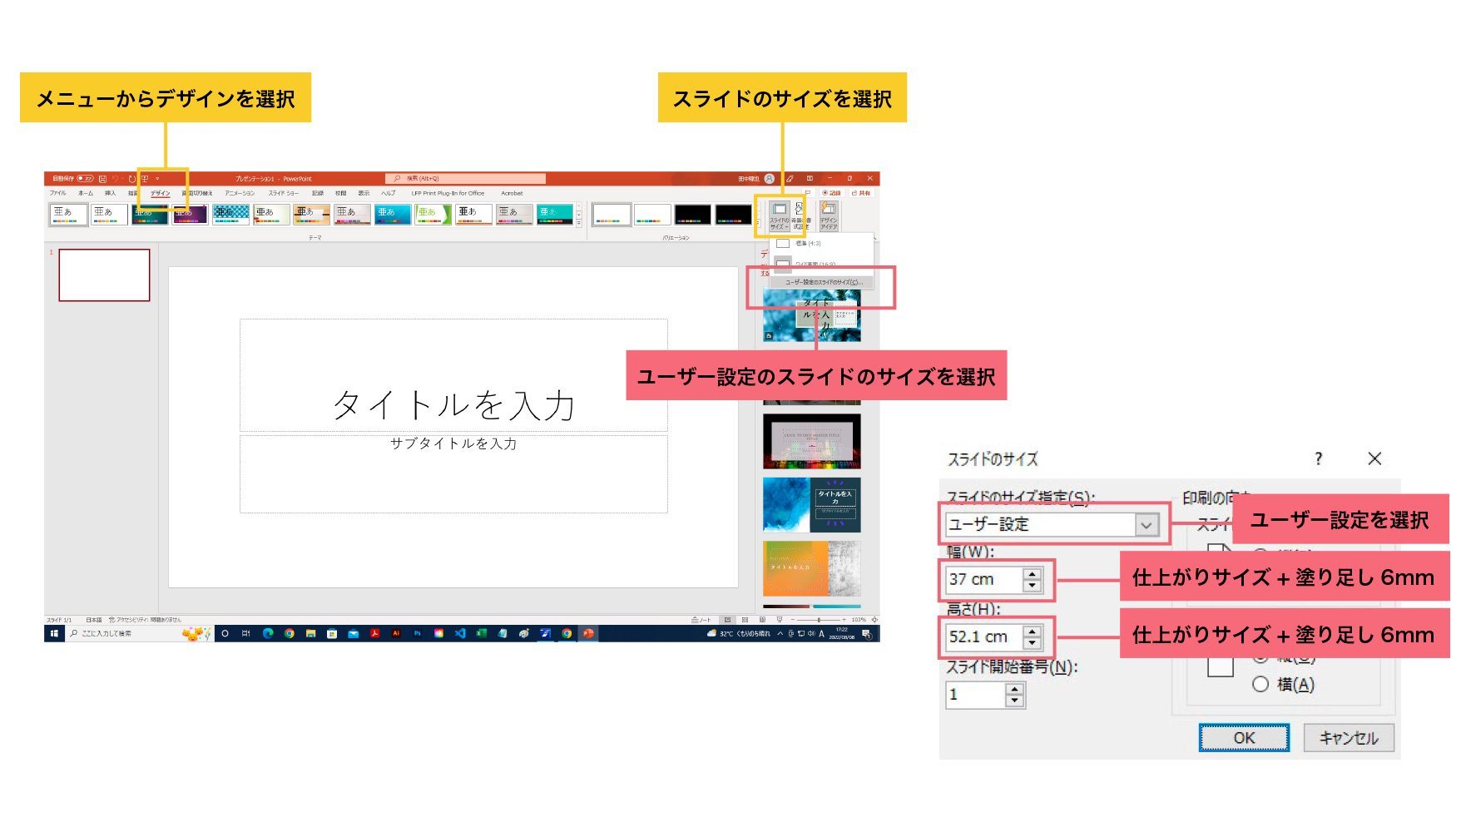
Task: Open Reading view from status bar
Action: [762, 620]
